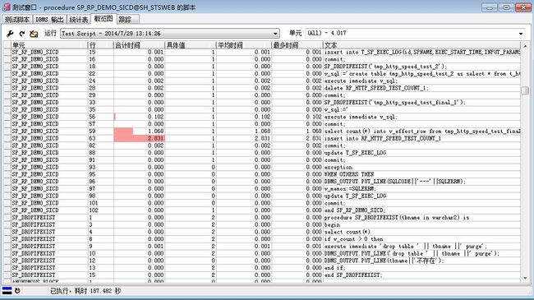The width and height of the screenshot is (534, 300).
Task: Sort by the 单元 column header
Action: pos(49,45)
